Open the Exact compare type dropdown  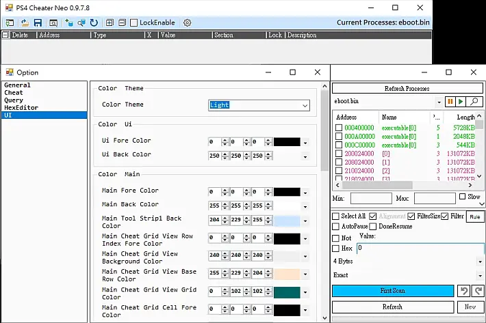click(480, 275)
